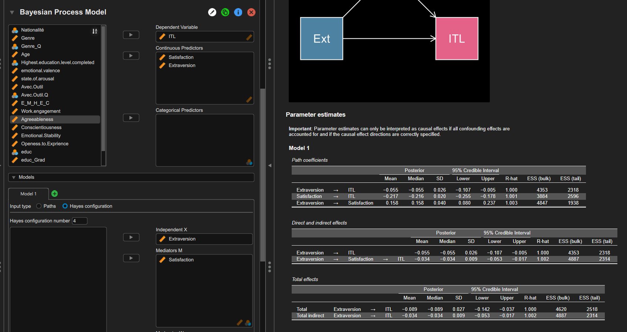This screenshot has width=627, height=332.
Task: Select Extraversion in Continuous Predictors box
Action: 205,65
